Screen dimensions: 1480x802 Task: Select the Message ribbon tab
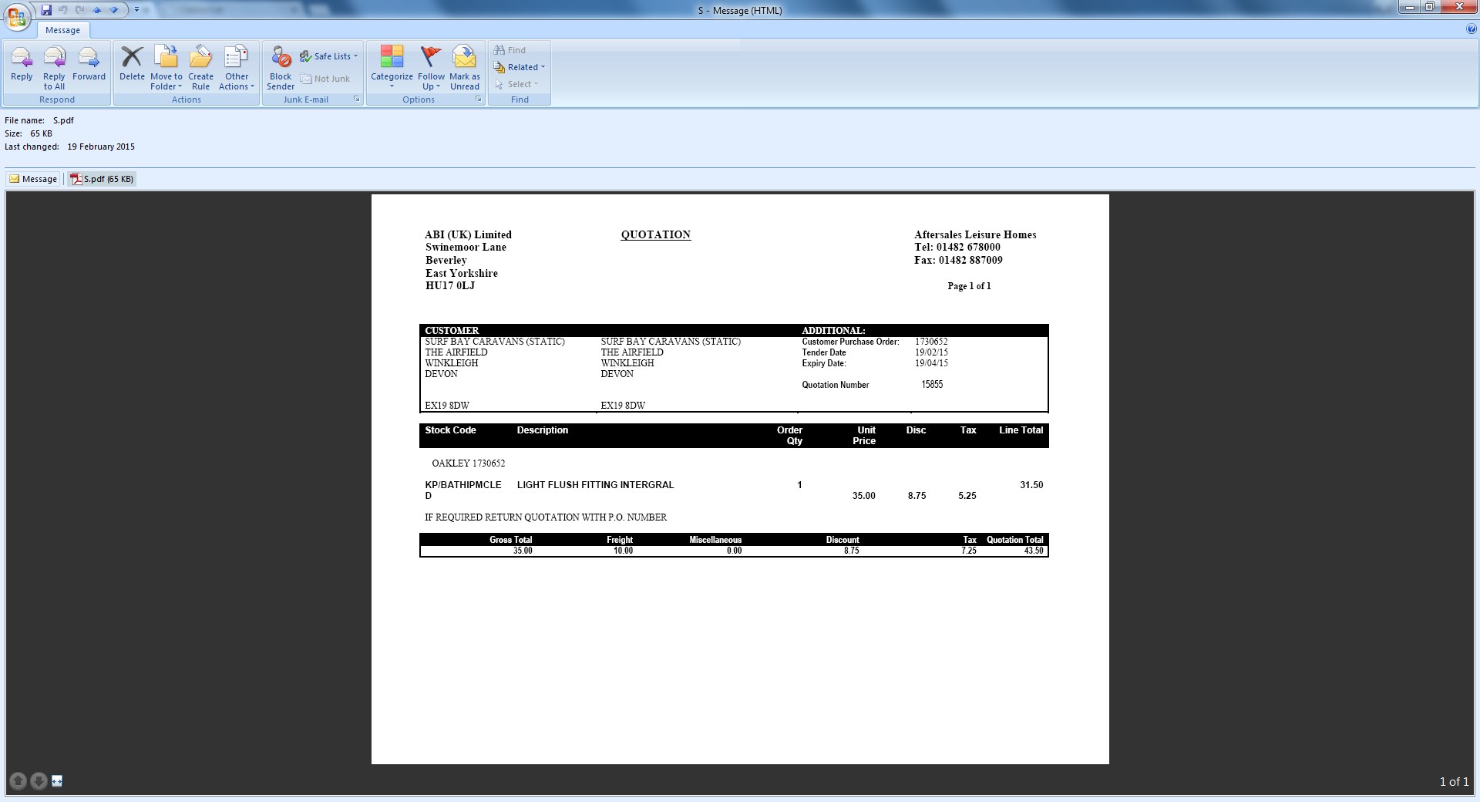pos(62,30)
